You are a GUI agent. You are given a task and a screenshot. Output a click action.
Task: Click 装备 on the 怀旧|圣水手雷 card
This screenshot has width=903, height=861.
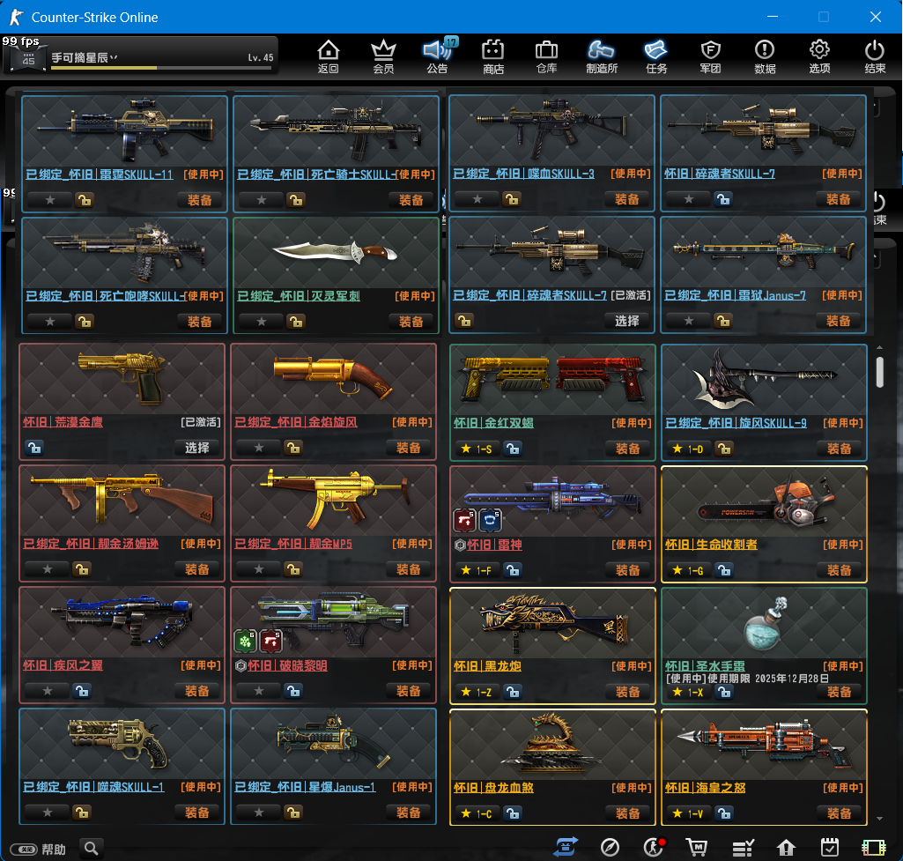point(839,692)
